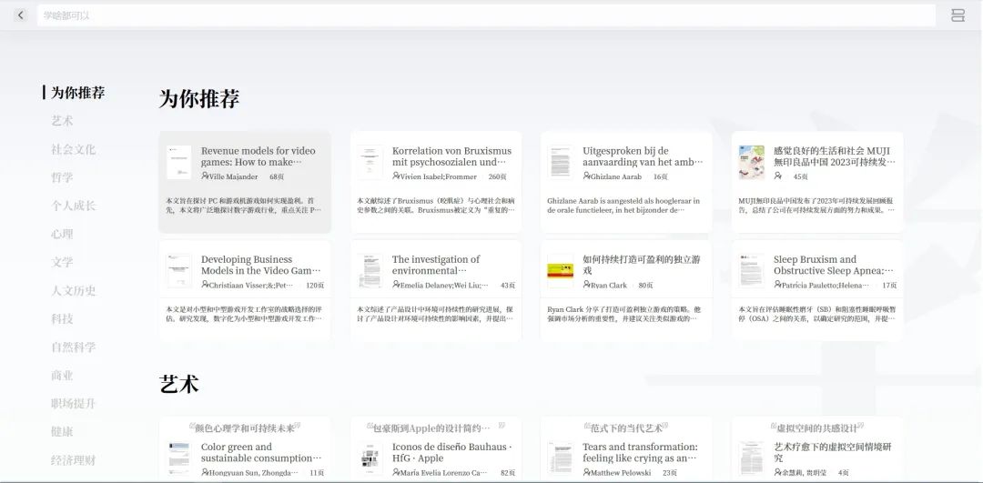Open 'Korrelation von Bruxismus' document title
Screen dimensions: 983x483
(x=452, y=156)
